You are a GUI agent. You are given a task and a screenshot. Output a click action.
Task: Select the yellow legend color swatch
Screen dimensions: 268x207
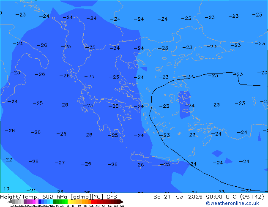click(69, 202)
